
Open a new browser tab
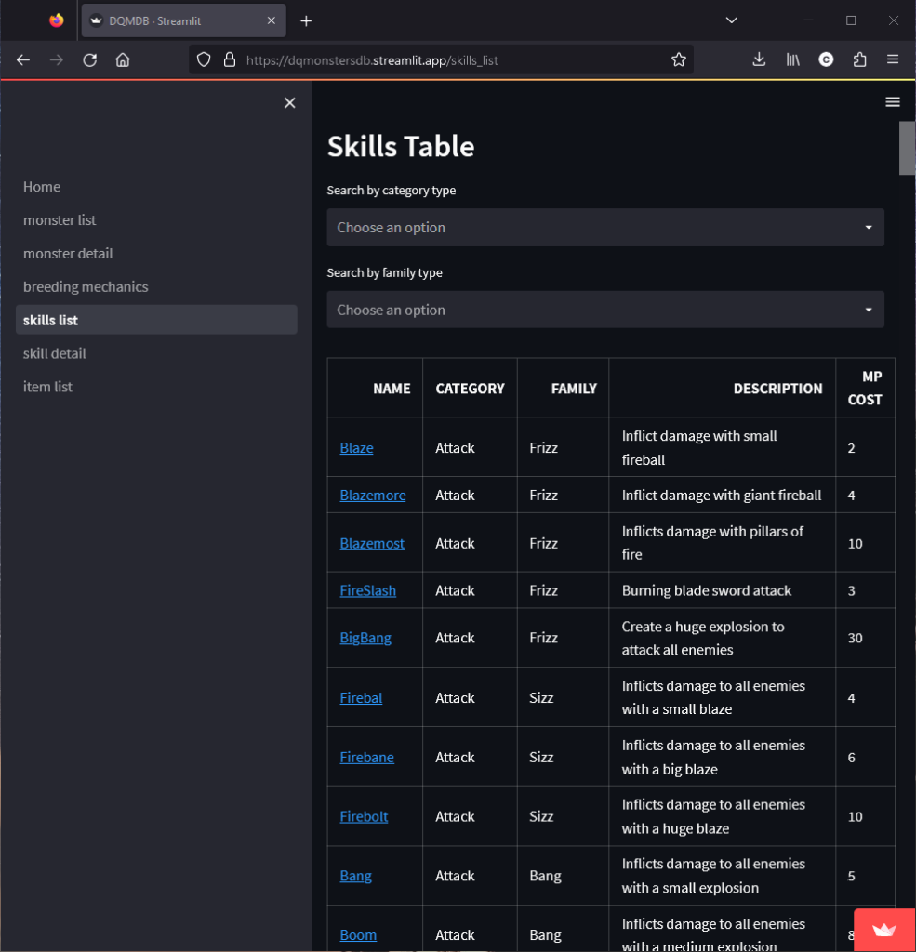(x=306, y=20)
